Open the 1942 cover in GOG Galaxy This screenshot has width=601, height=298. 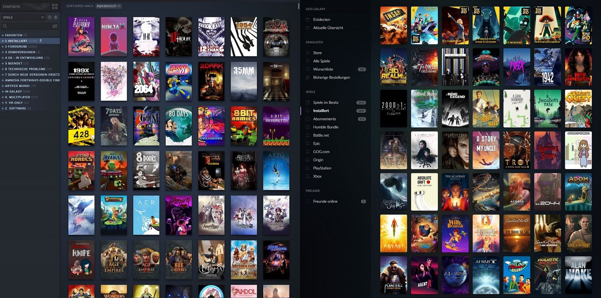(547, 67)
